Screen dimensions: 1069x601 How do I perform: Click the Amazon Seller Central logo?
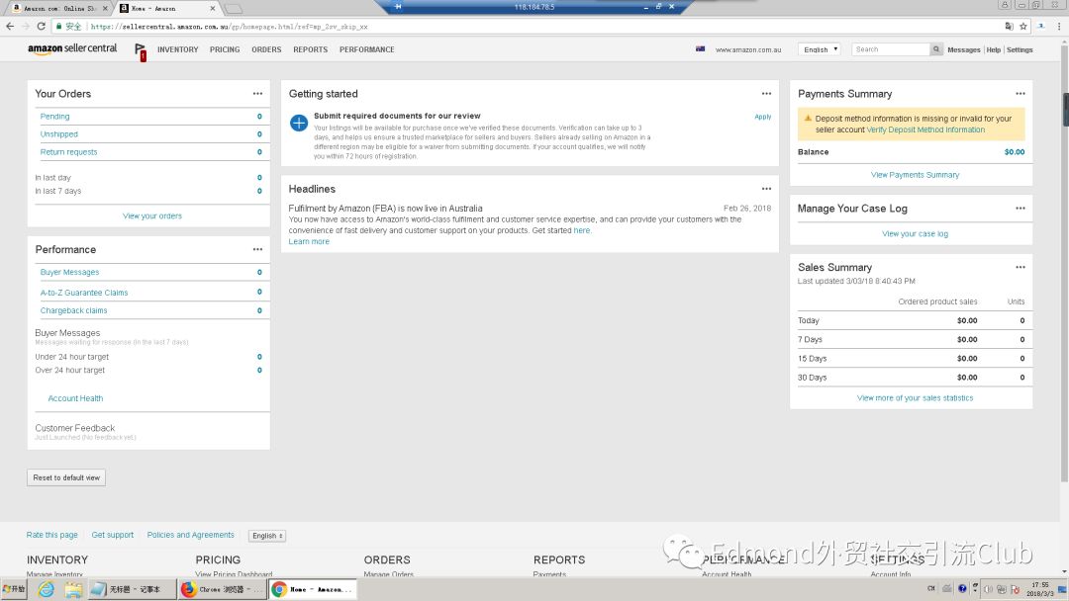(x=72, y=49)
